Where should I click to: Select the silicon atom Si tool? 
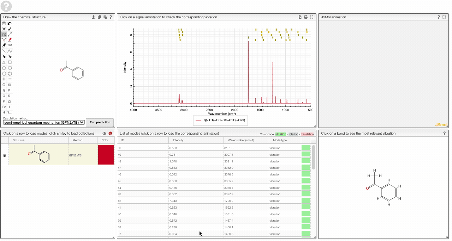click(x=10, y=85)
